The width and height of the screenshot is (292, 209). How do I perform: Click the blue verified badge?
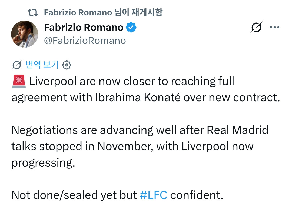pyautogui.click(x=132, y=28)
